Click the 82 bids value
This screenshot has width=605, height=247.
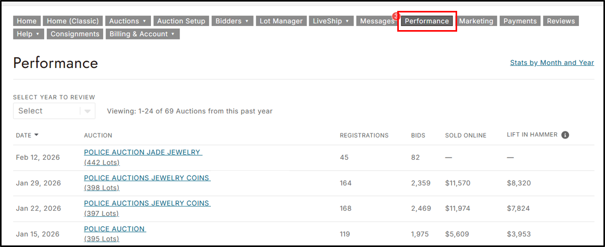pyautogui.click(x=415, y=157)
